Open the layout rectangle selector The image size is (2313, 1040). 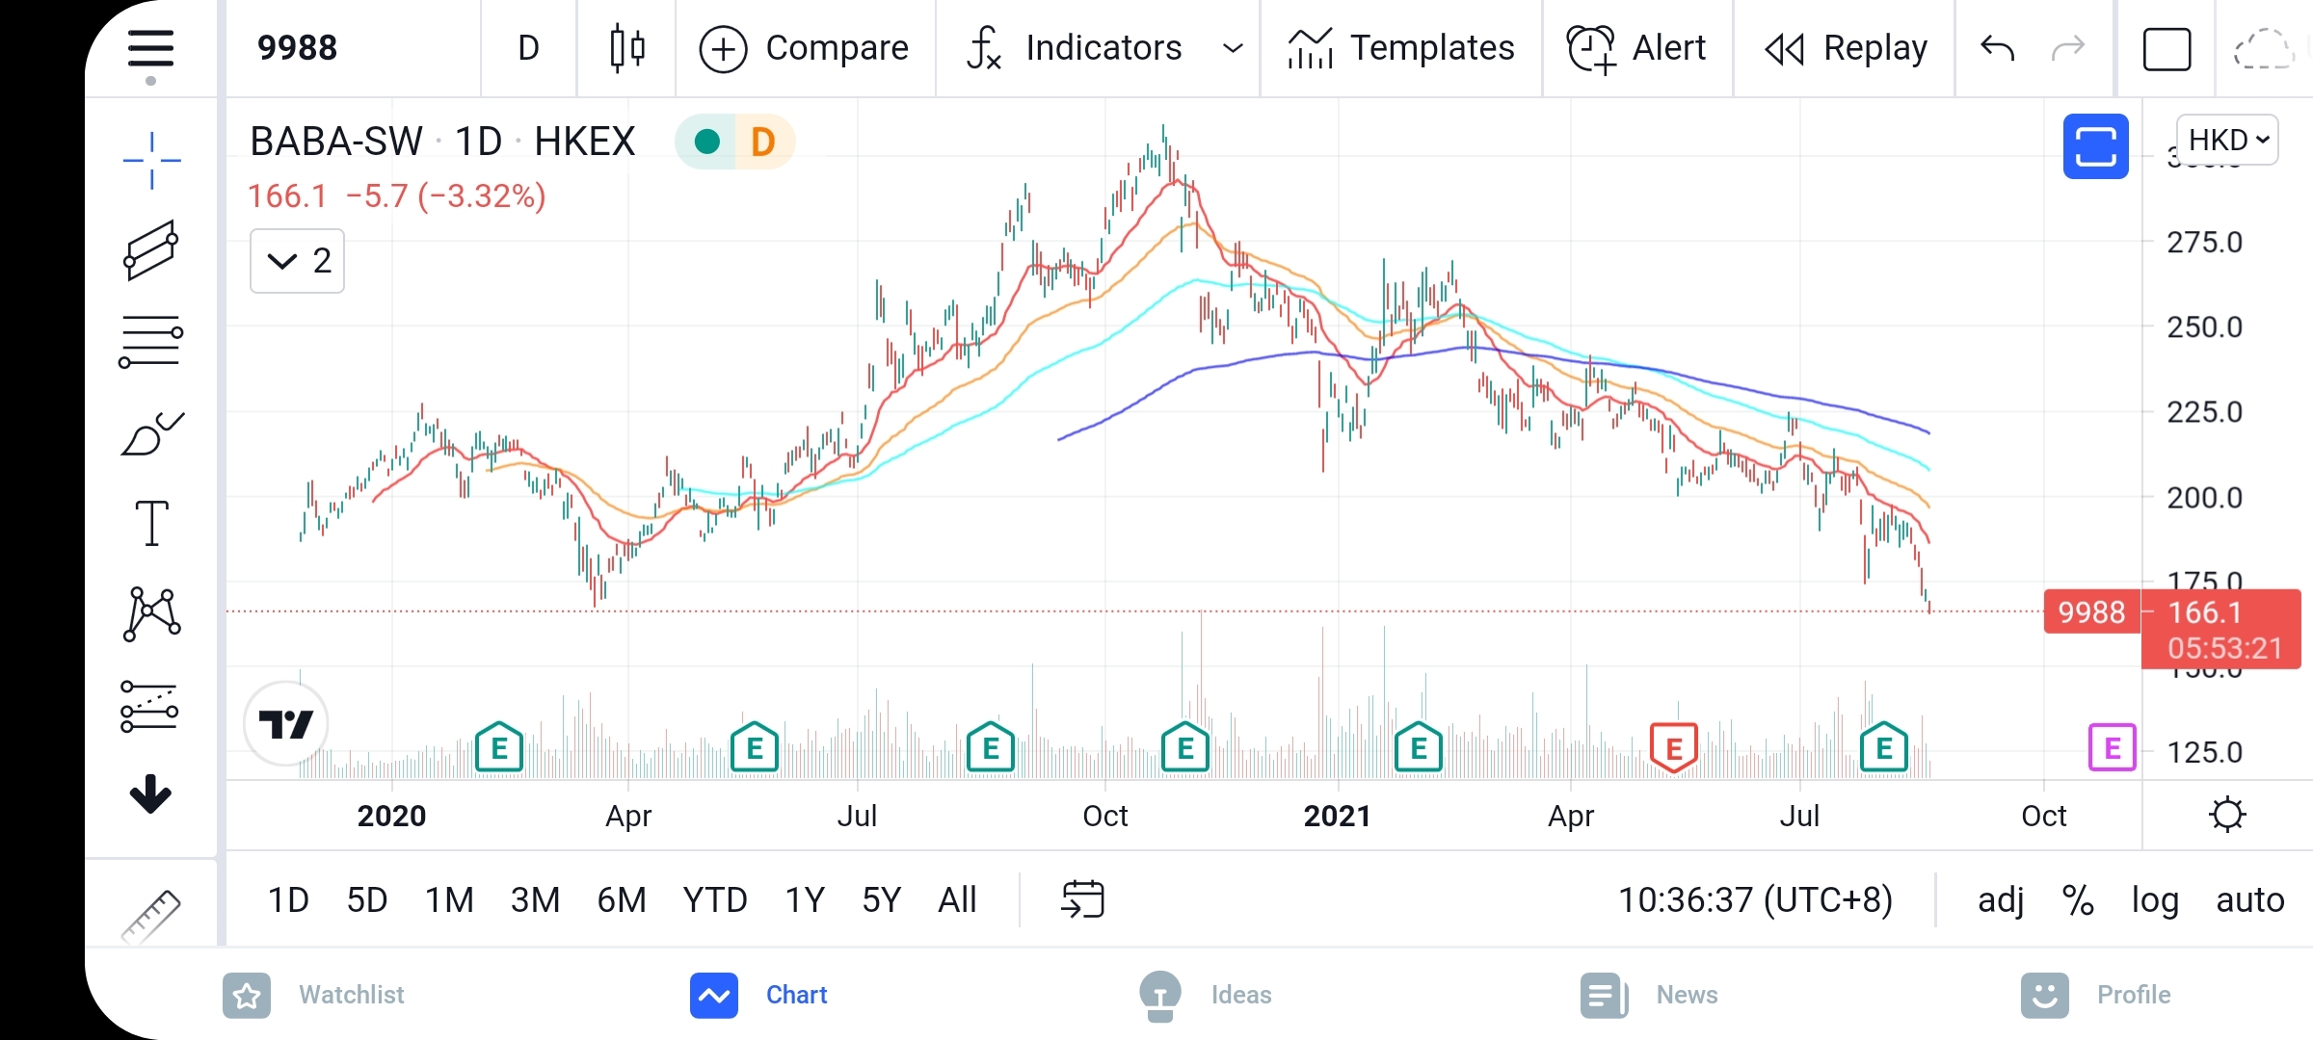pos(2167,49)
